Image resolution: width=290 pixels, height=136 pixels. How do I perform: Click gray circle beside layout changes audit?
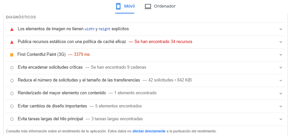click(12, 106)
